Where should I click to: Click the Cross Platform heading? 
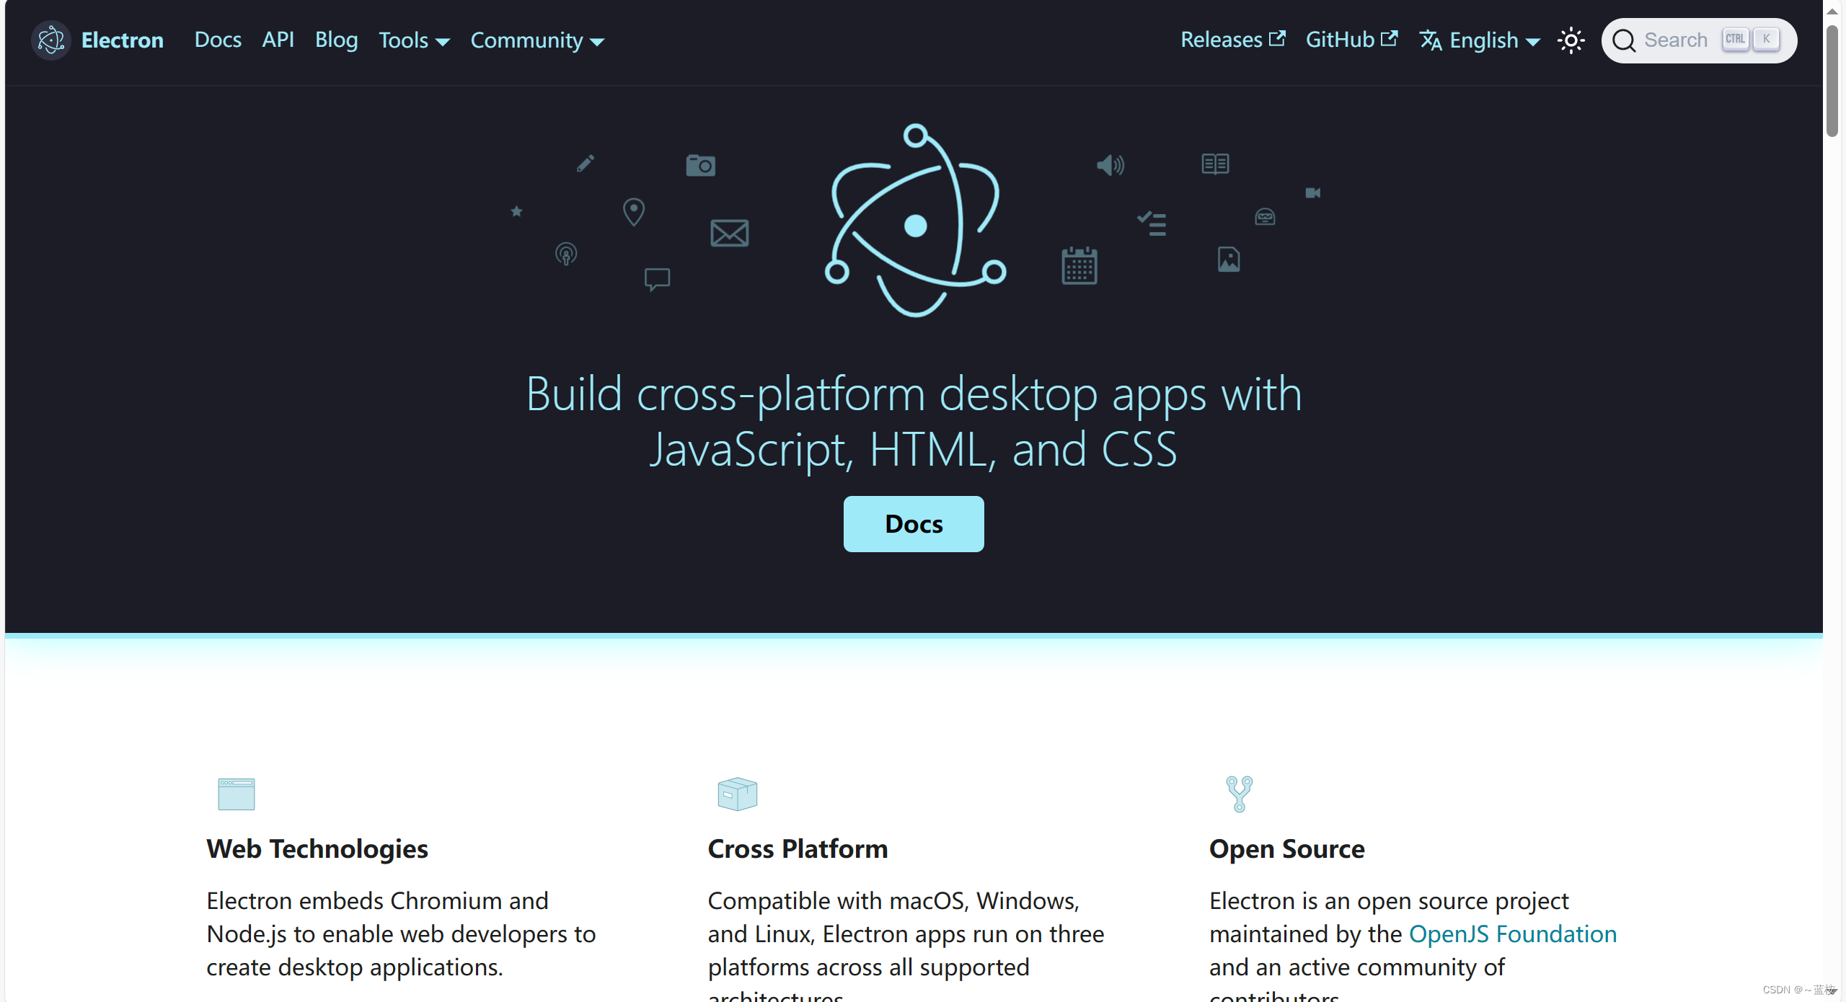pos(798,849)
